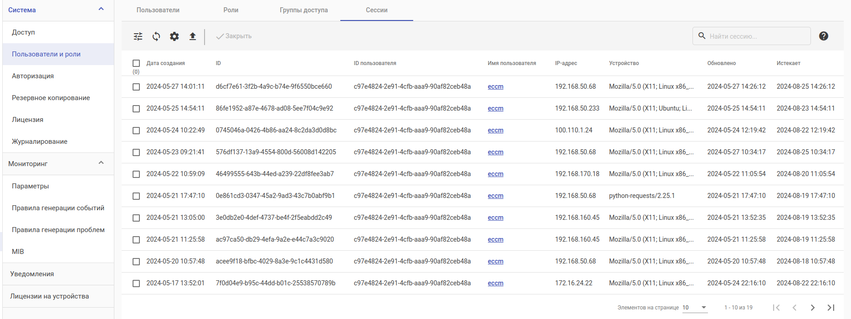Switch to the Пользователи tab
This screenshot has width=851, height=319.
coord(158,10)
